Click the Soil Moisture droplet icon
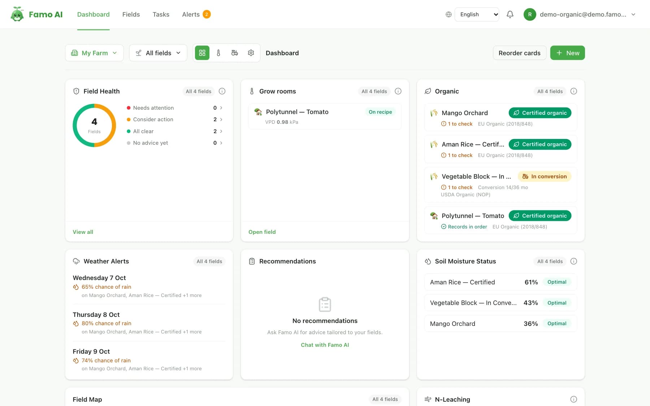This screenshot has height=406, width=650. click(428, 261)
